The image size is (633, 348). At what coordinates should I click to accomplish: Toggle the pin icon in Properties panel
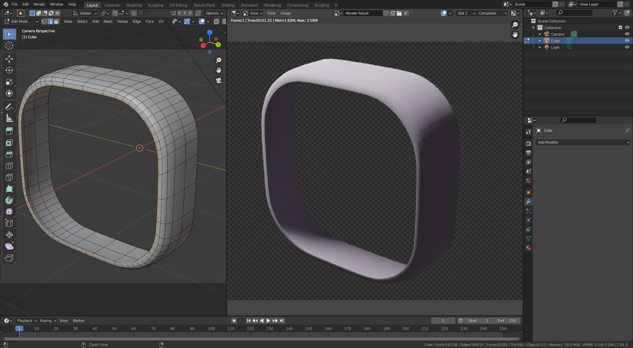tap(627, 130)
